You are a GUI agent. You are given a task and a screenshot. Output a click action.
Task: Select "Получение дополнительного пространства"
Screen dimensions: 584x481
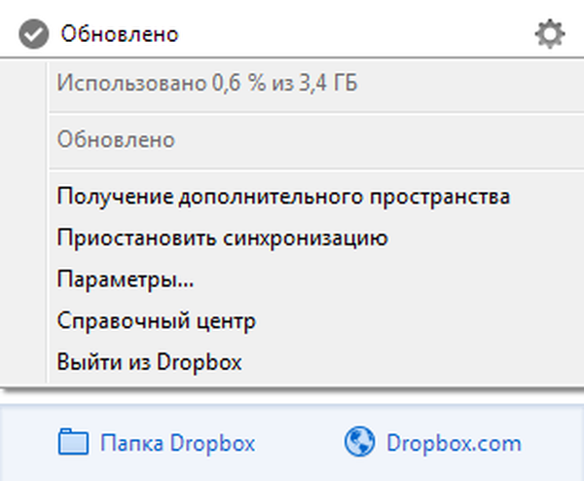pos(283,197)
